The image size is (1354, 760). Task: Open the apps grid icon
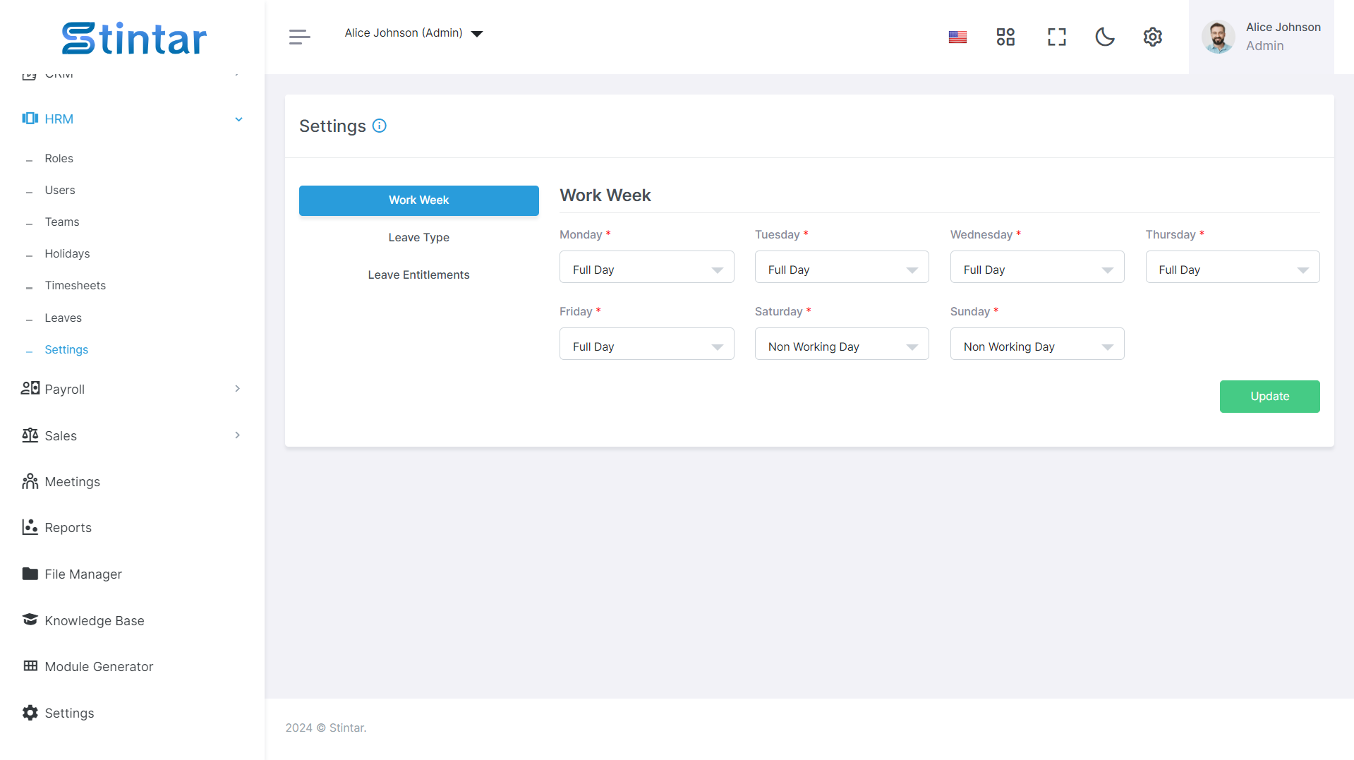(x=1005, y=37)
